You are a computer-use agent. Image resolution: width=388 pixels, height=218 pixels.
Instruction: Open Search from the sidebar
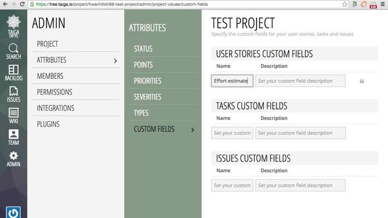(13, 51)
